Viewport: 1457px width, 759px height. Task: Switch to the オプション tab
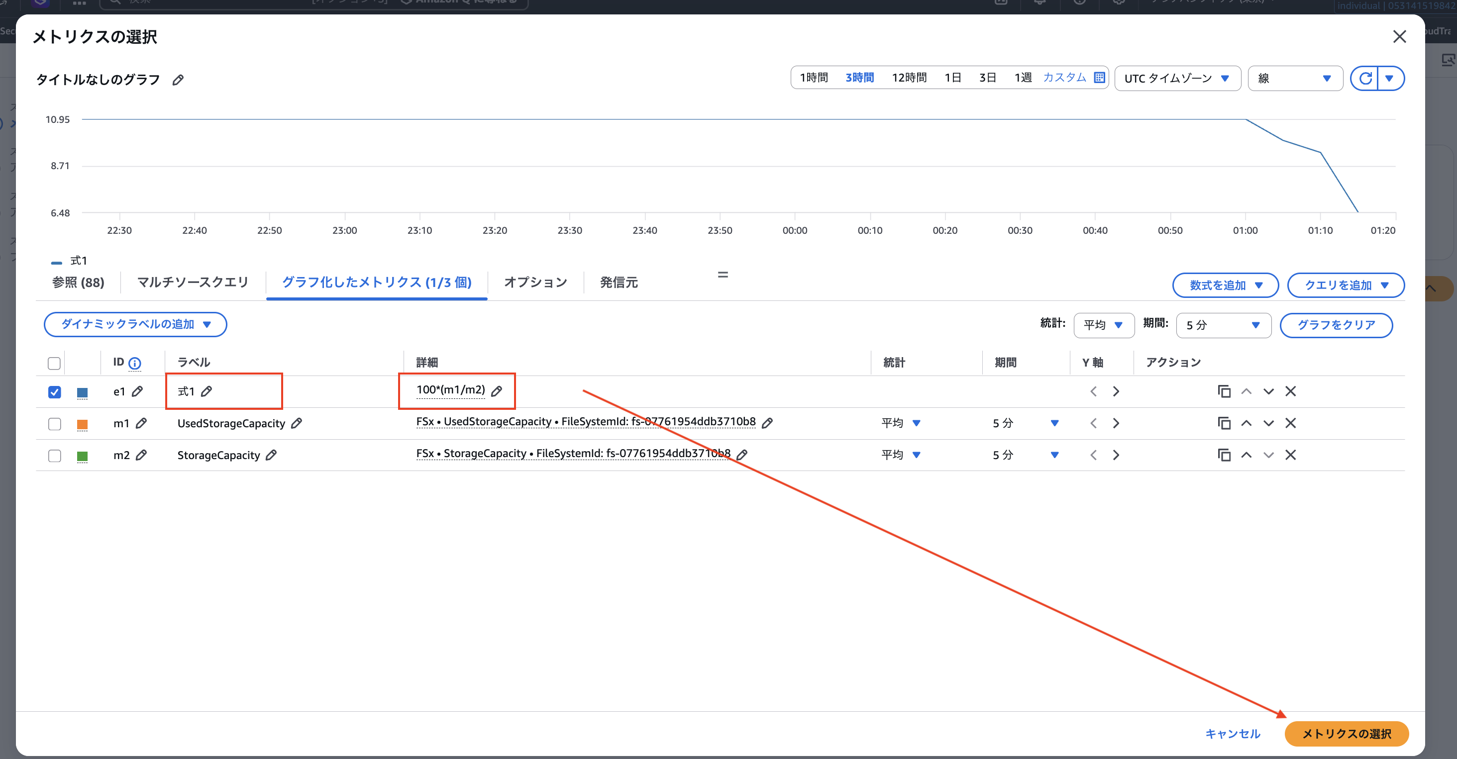(x=534, y=282)
